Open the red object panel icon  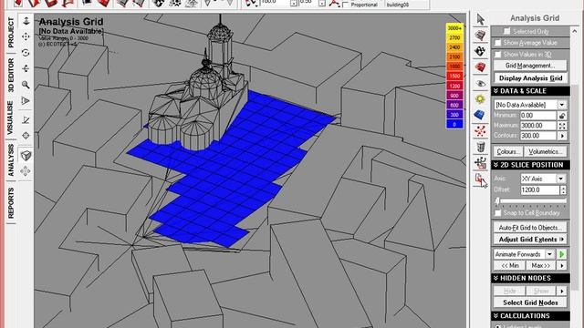tap(481, 67)
